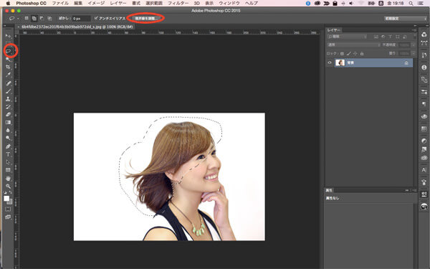Viewport: 430px width, 269px height.
Task: Select the Lasso tool in the toolbox
Action: point(9,51)
